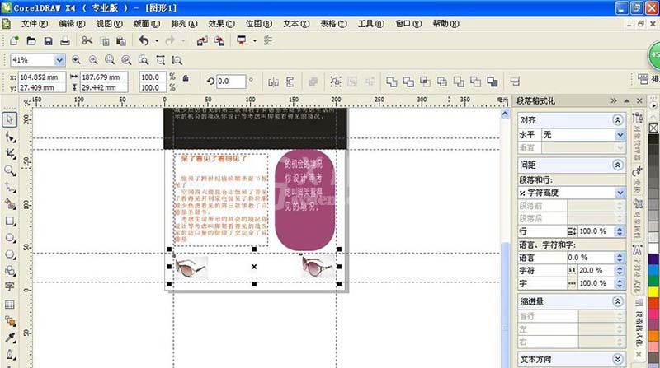The width and height of the screenshot is (660, 368).
Task: Select the yellow palette swatch
Action: (x=653, y=292)
